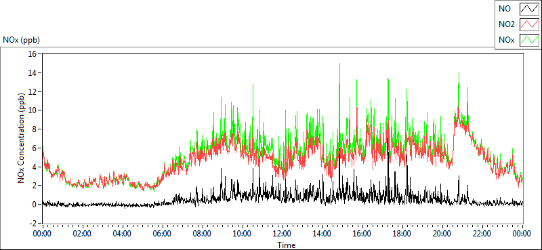The height and width of the screenshot is (250, 542).
Task: Click the green NOx spike near 21:00
Action: point(459,87)
